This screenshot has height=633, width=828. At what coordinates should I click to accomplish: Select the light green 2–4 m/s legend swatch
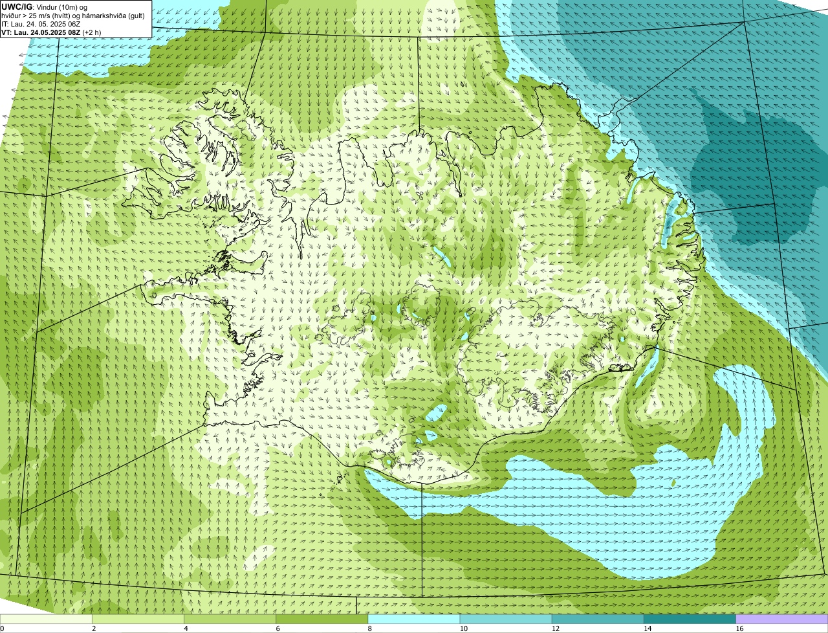[x=138, y=619]
